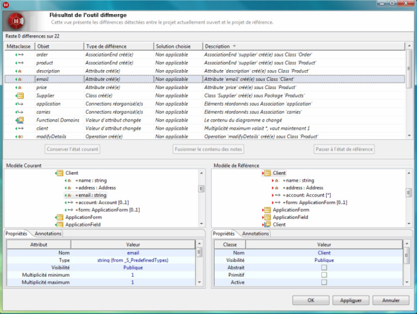The height and width of the screenshot is (314, 417).
Task: Select '+address : Address' in Modèle Courant
Action: pyautogui.click(x=96, y=188)
